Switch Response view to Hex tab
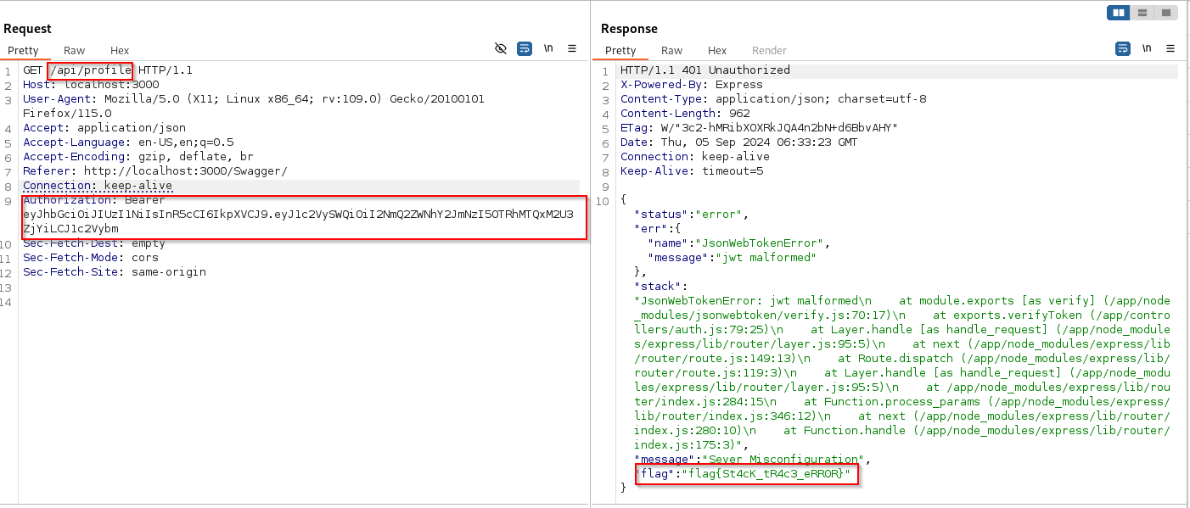This screenshot has width=1190, height=508. pos(717,51)
